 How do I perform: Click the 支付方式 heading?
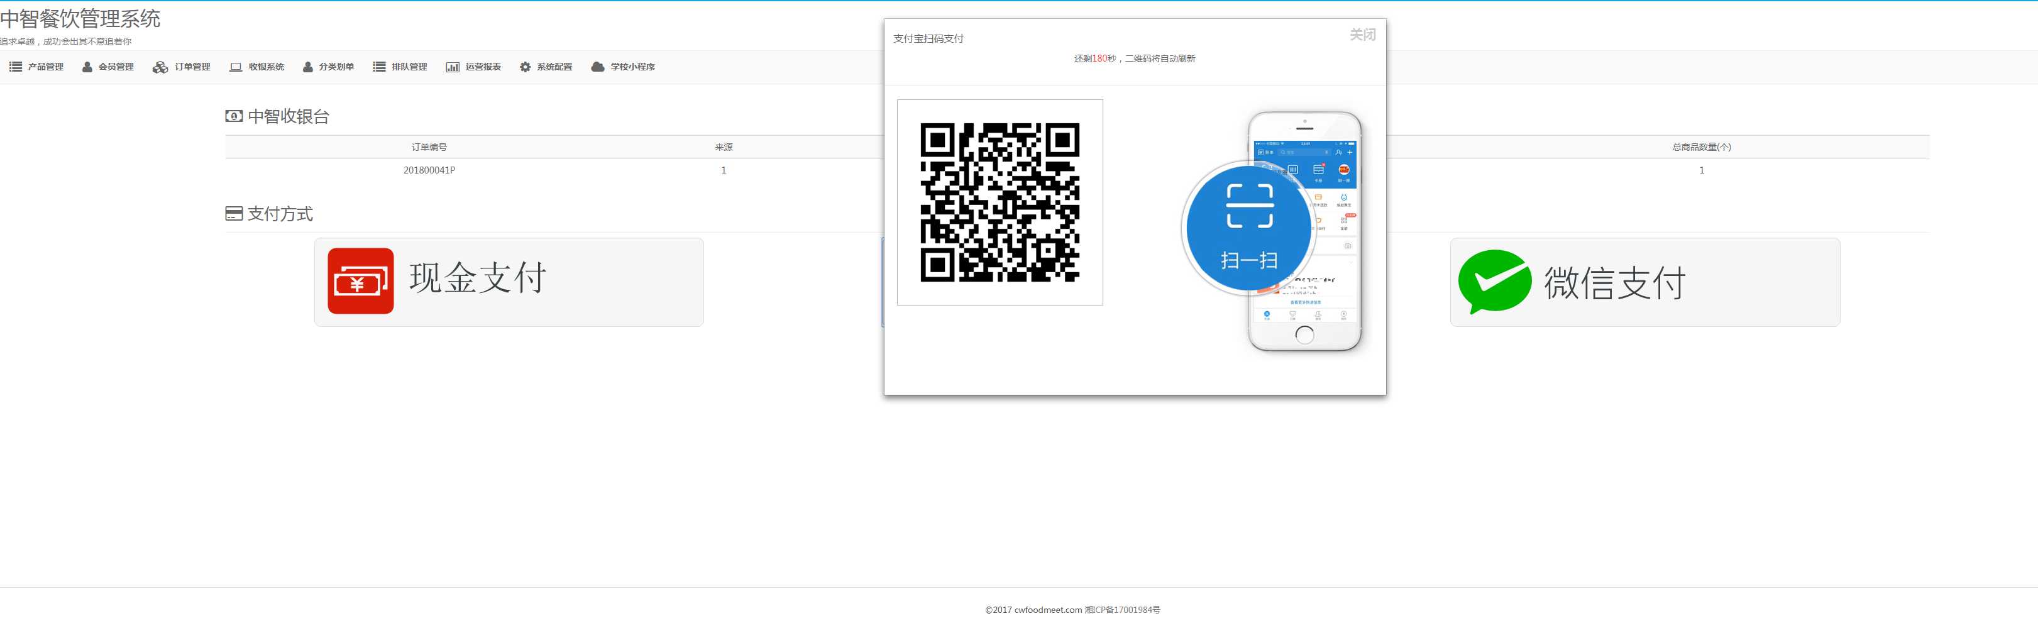(x=280, y=214)
